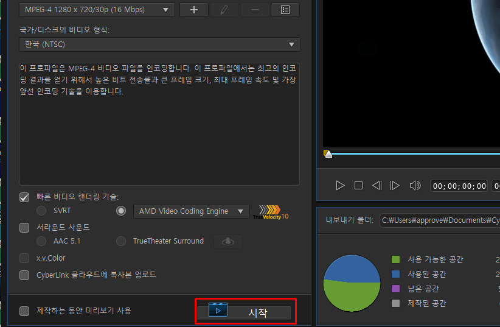The height and width of the screenshot is (327, 500).
Task: Open the profile details list icon
Action: click(x=285, y=10)
